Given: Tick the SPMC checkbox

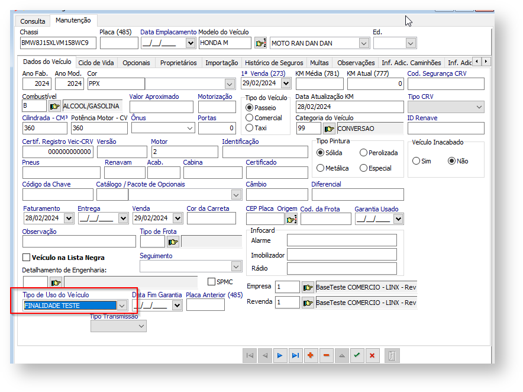Looking at the screenshot, I should 212,281.
